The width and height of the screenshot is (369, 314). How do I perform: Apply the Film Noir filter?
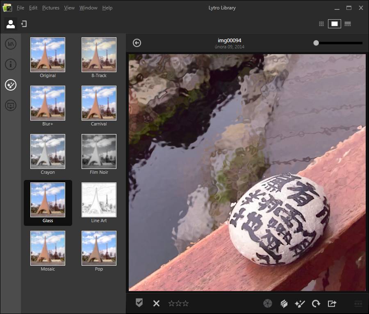click(99, 152)
